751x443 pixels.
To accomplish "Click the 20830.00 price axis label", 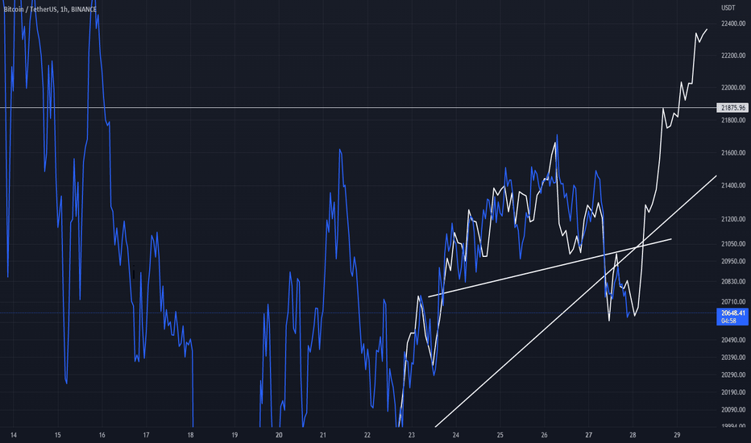I will (733, 282).
